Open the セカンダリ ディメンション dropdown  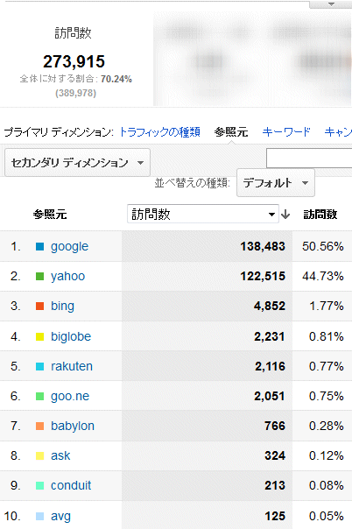click(x=77, y=163)
